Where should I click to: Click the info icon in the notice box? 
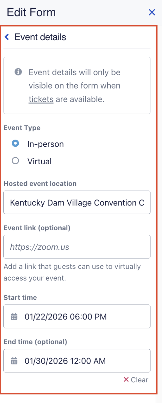point(18,72)
